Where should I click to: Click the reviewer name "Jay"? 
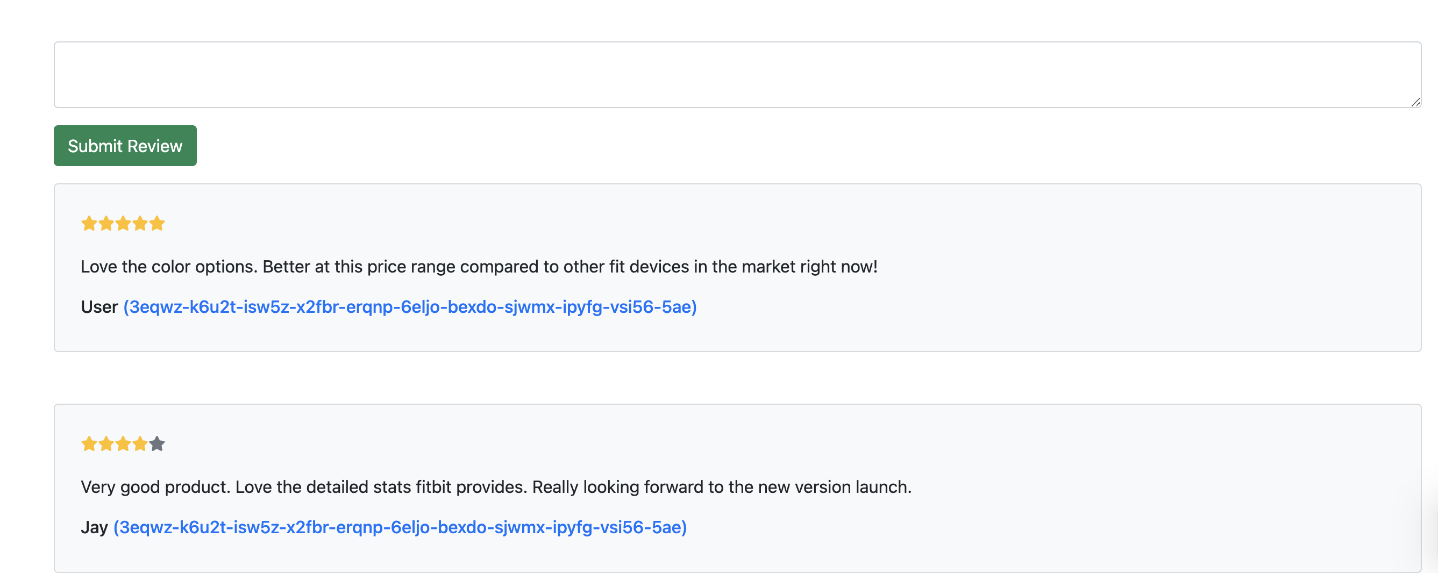[94, 527]
